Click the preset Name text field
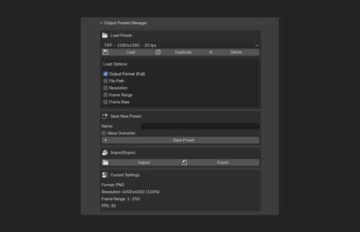Screen dimensions: 360x232 (x=200, y=126)
